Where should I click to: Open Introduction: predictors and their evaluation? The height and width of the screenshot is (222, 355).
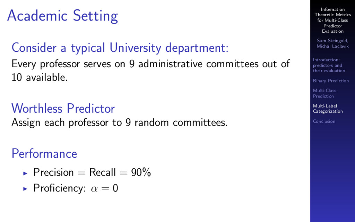point(329,65)
